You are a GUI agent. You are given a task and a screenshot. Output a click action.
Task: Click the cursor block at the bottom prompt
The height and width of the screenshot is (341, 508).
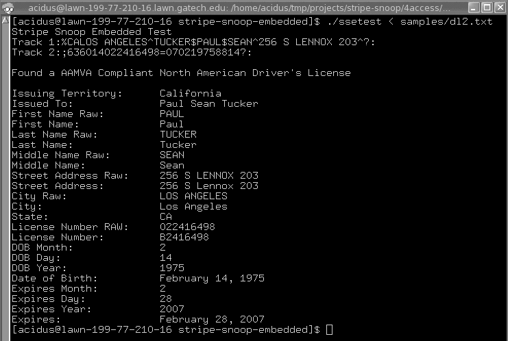pyautogui.click(x=330, y=330)
